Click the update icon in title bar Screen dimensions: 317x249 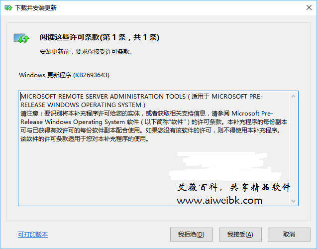point(8,8)
